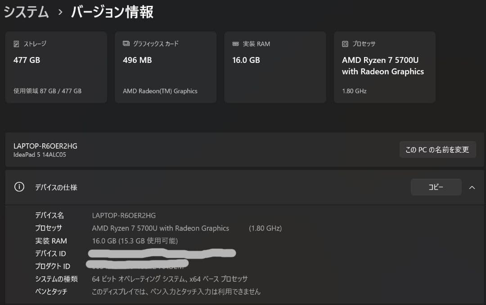
Task: Click the システムの種類 64-bit entry
Action: 166,278
